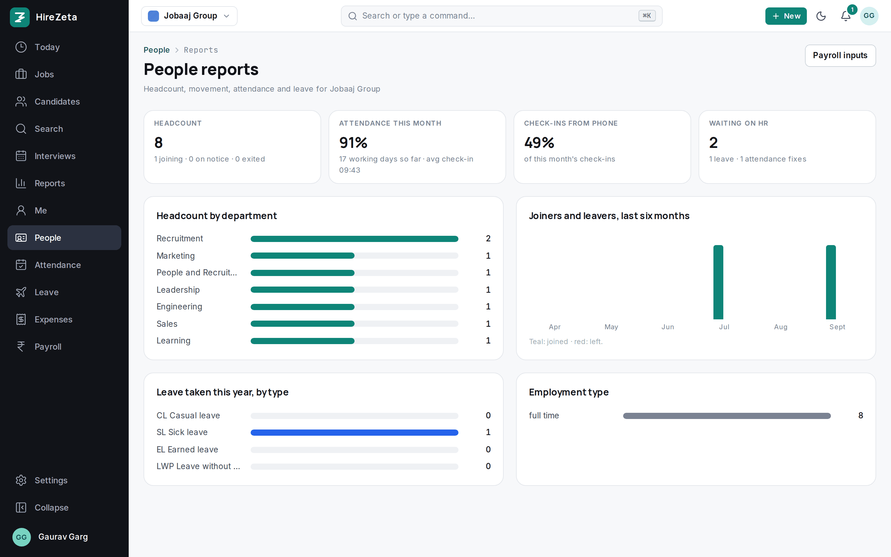Click the full time employment bar
This screenshot has height=557, width=891.
727,416
